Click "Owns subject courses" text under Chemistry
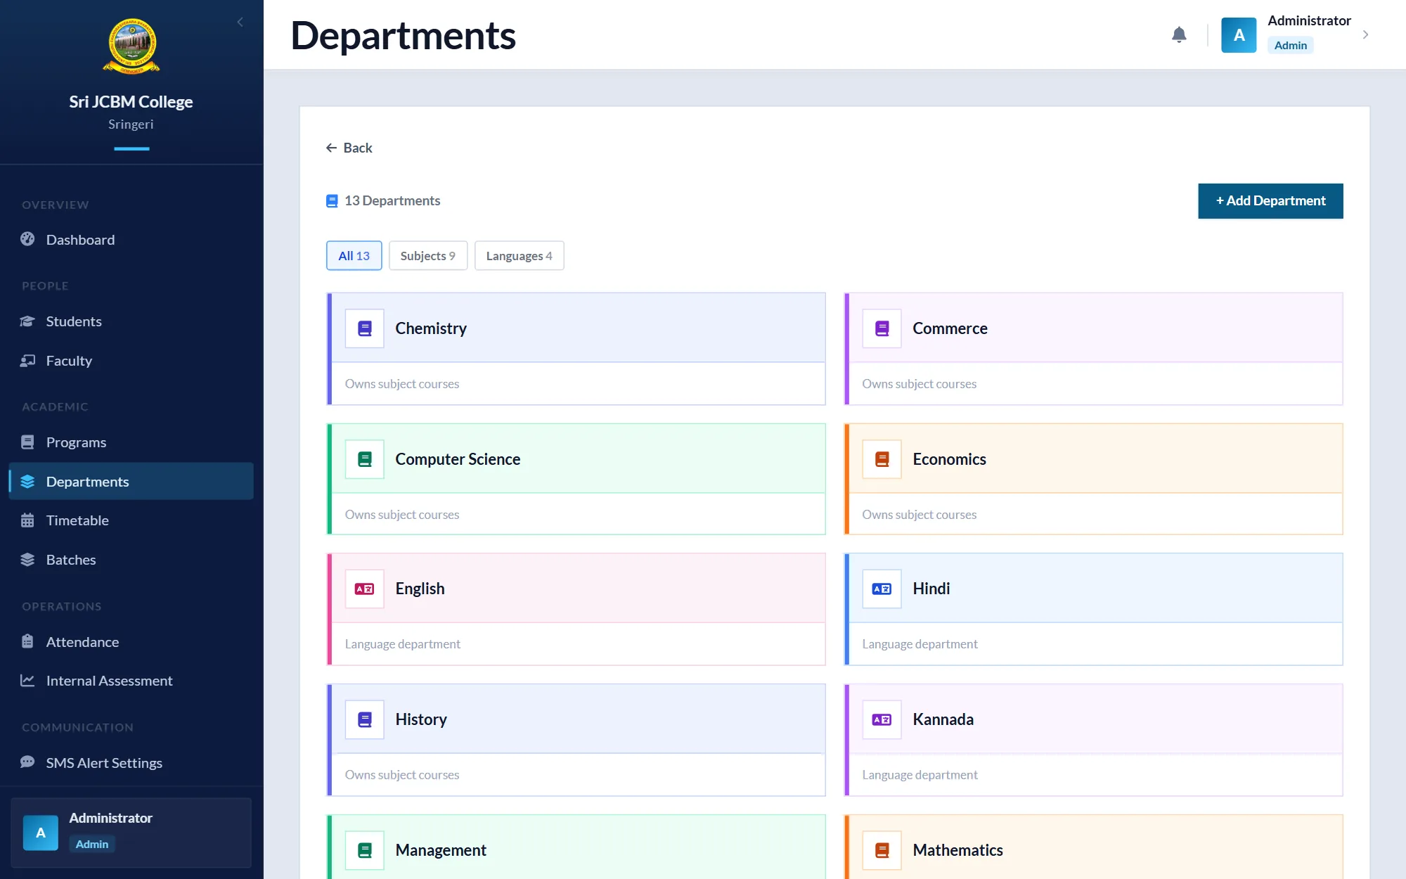 [401, 384]
